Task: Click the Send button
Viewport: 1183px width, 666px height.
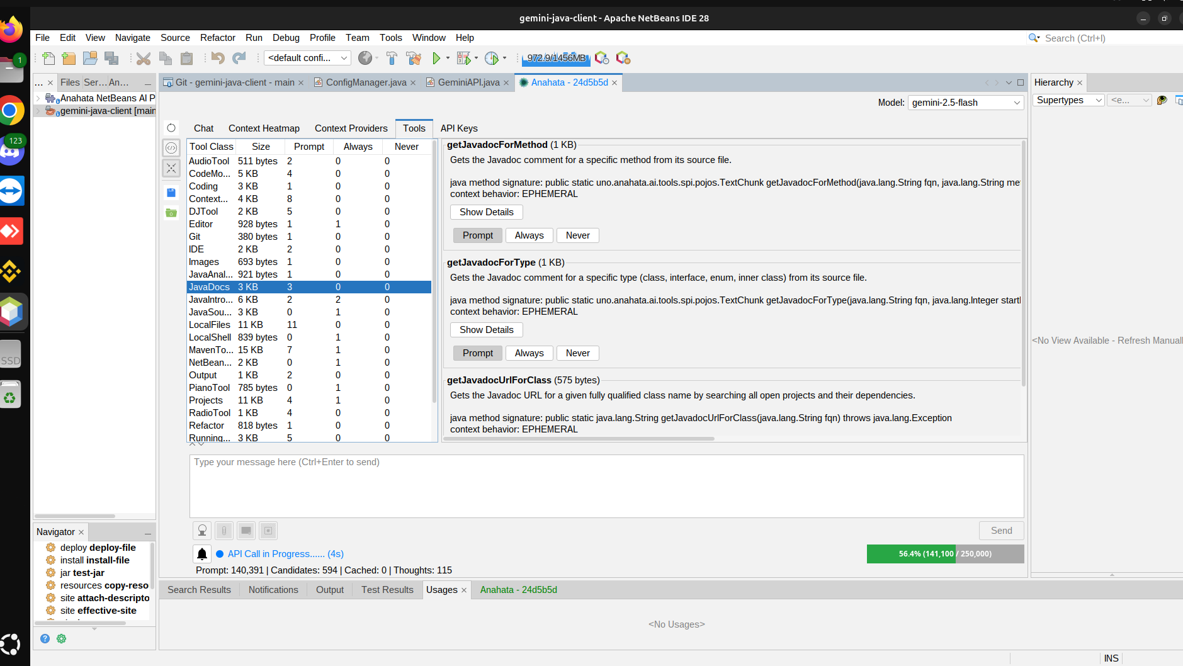Action: pyautogui.click(x=1001, y=531)
